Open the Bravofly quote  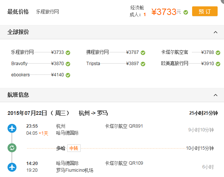coord(19,63)
